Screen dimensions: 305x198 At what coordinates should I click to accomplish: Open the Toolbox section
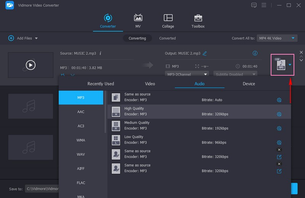coord(198,21)
